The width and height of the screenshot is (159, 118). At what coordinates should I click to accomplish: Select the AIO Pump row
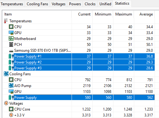[79, 85]
